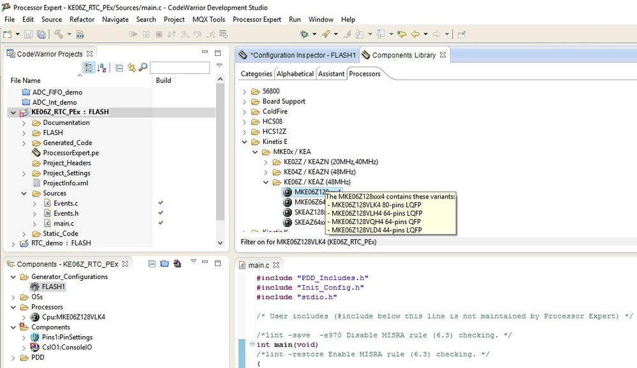Screen dimensions: 637x368
Task: Click Link with Editor arrows icon
Action: coord(131,67)
